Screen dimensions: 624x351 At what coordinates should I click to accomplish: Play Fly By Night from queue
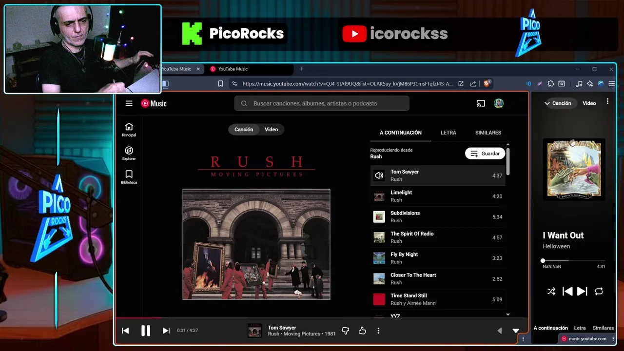(x=438, y=258)
